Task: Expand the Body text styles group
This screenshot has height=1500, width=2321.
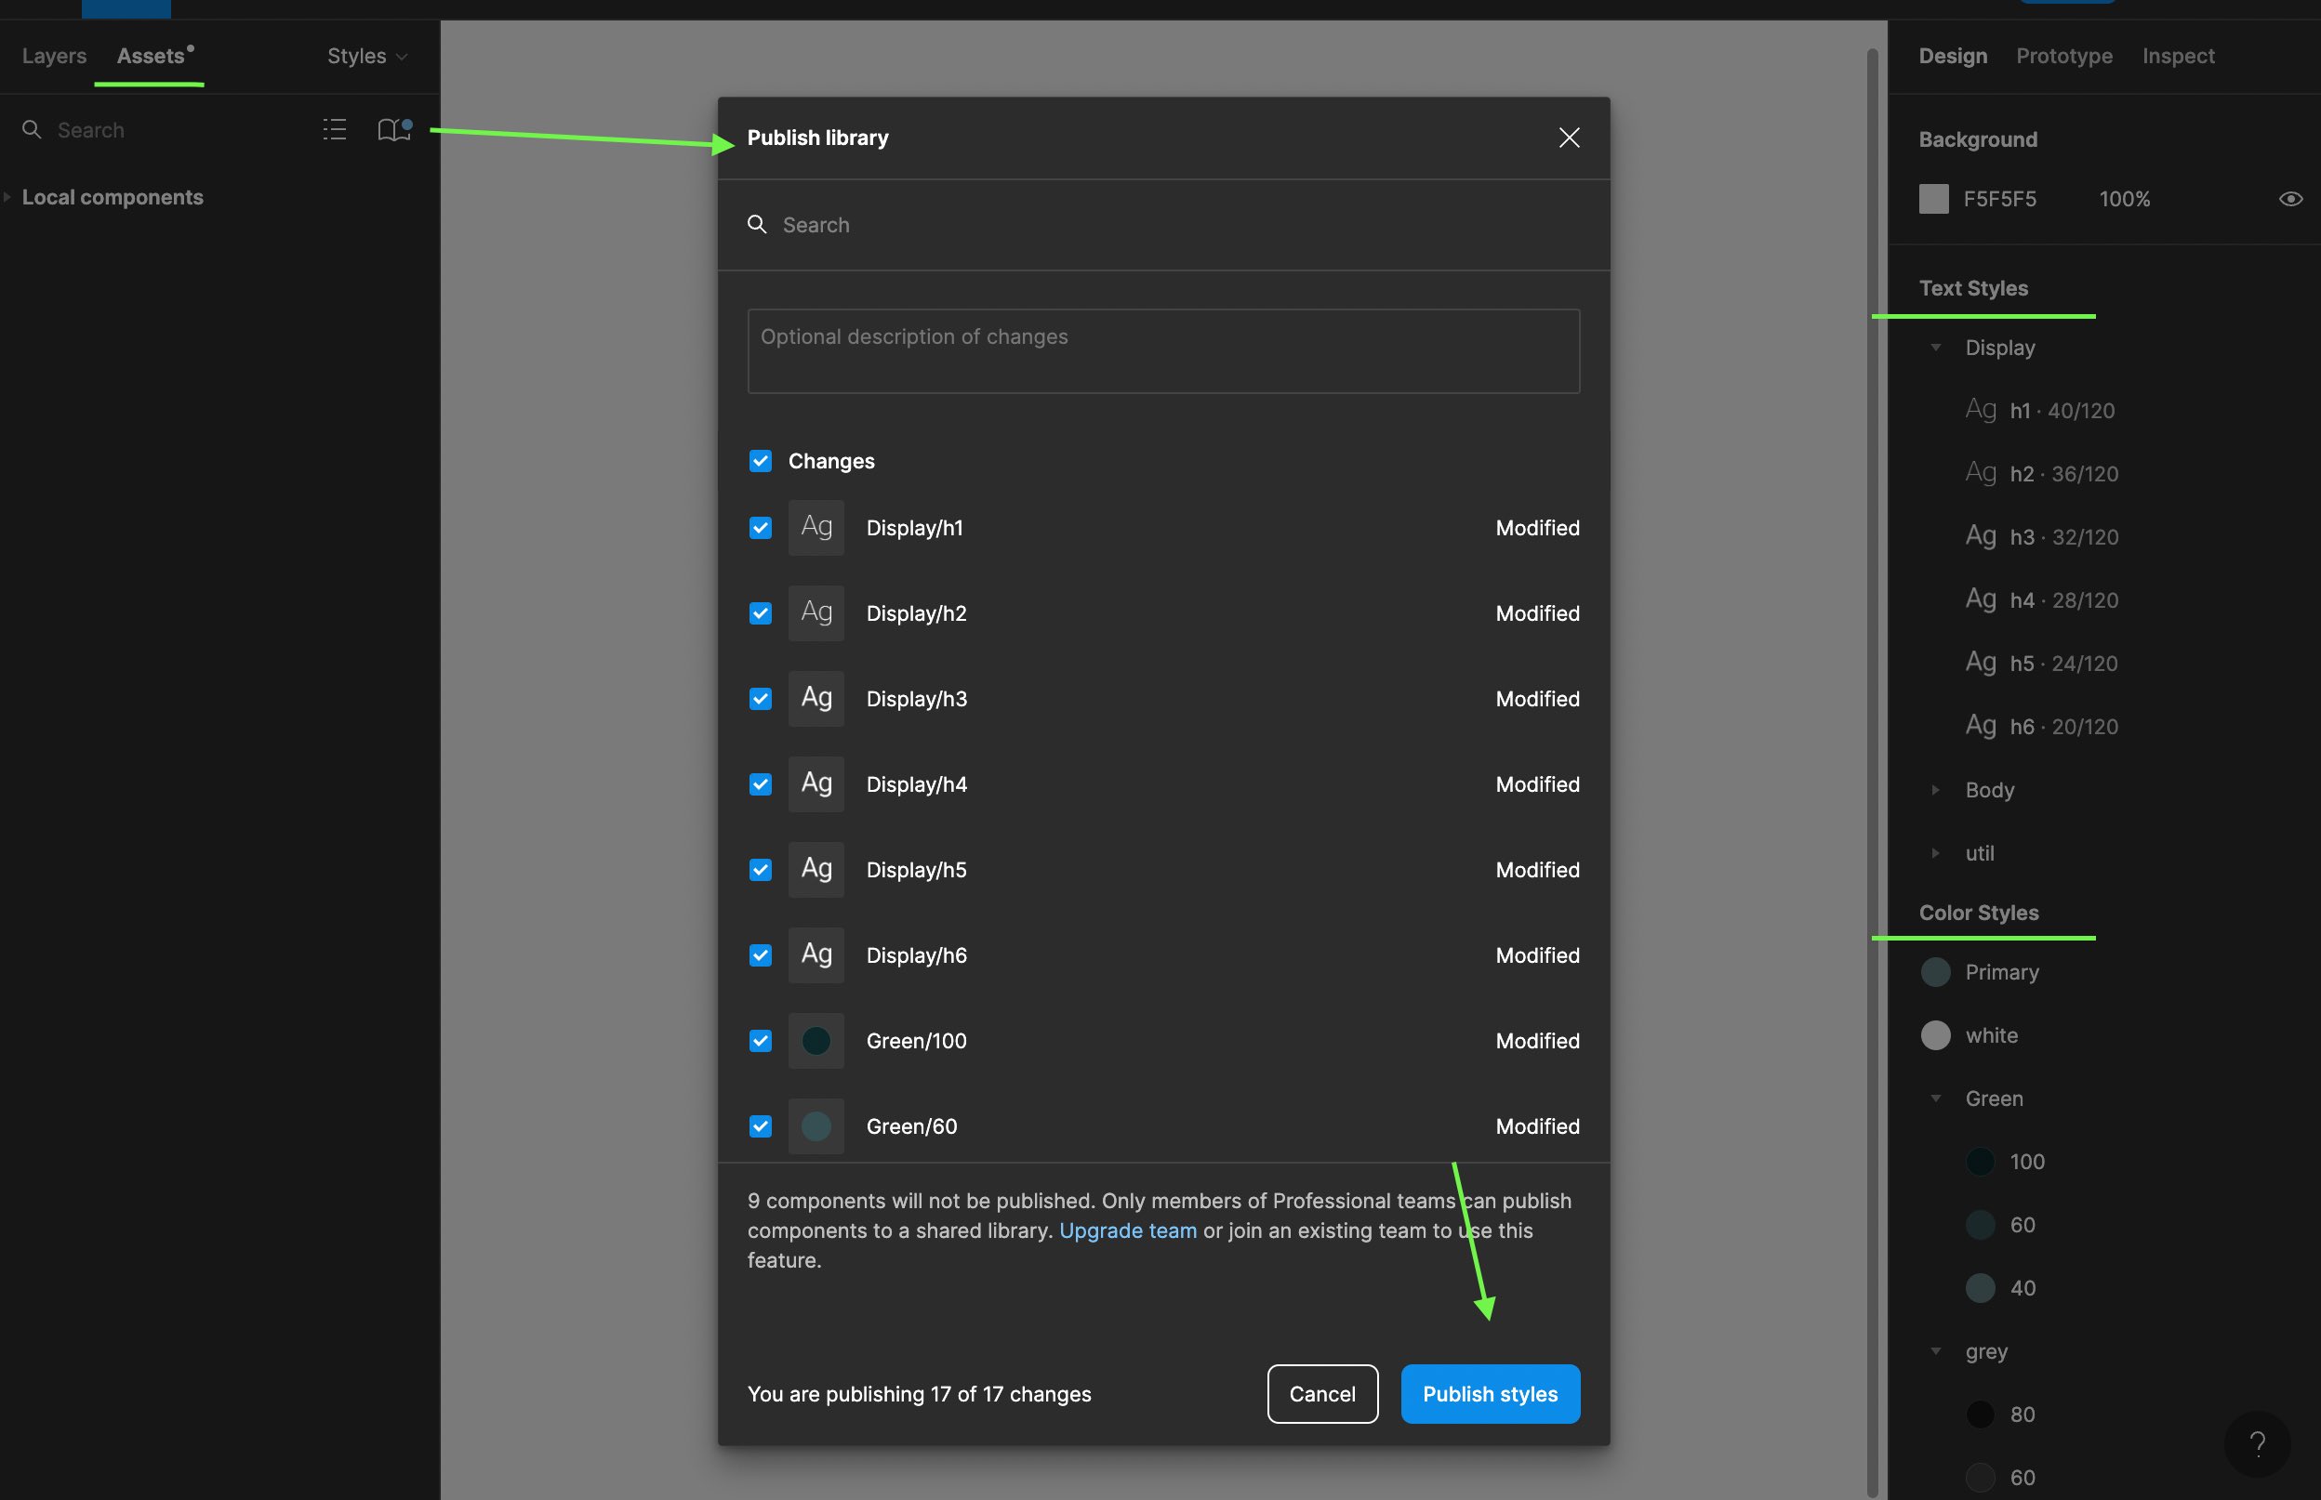Action: tap(1935, 790)
